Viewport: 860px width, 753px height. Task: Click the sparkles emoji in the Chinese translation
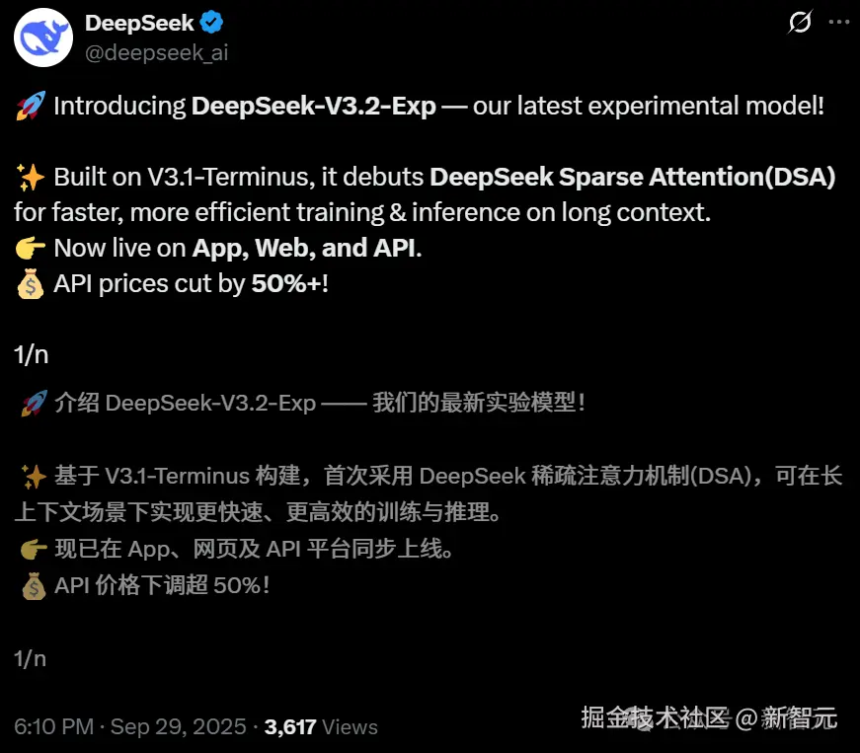34,476
